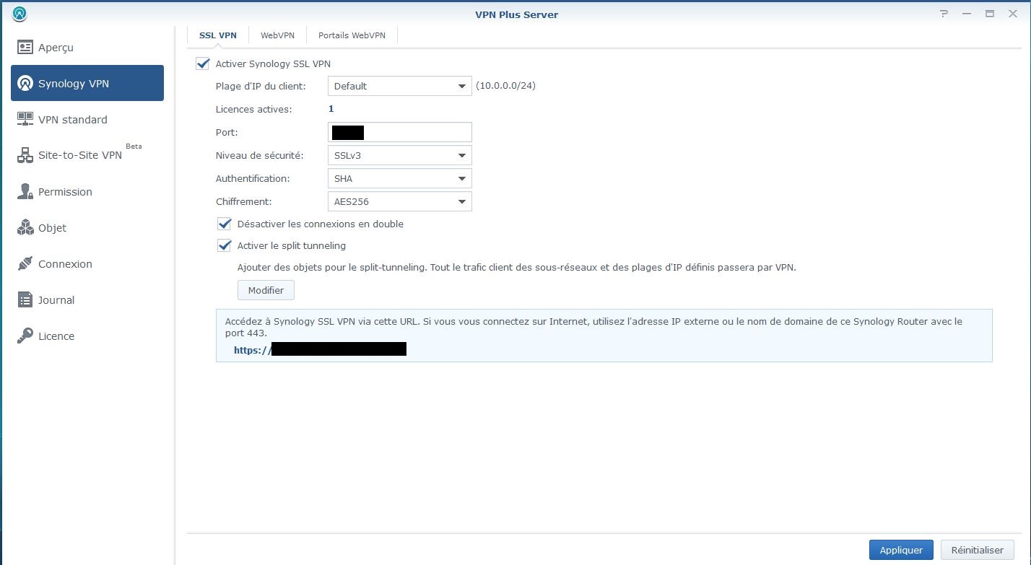Screen dimensions: 1031x565
Task: Select the Synology VPN sidebar icon
Action: click(25, 84)
